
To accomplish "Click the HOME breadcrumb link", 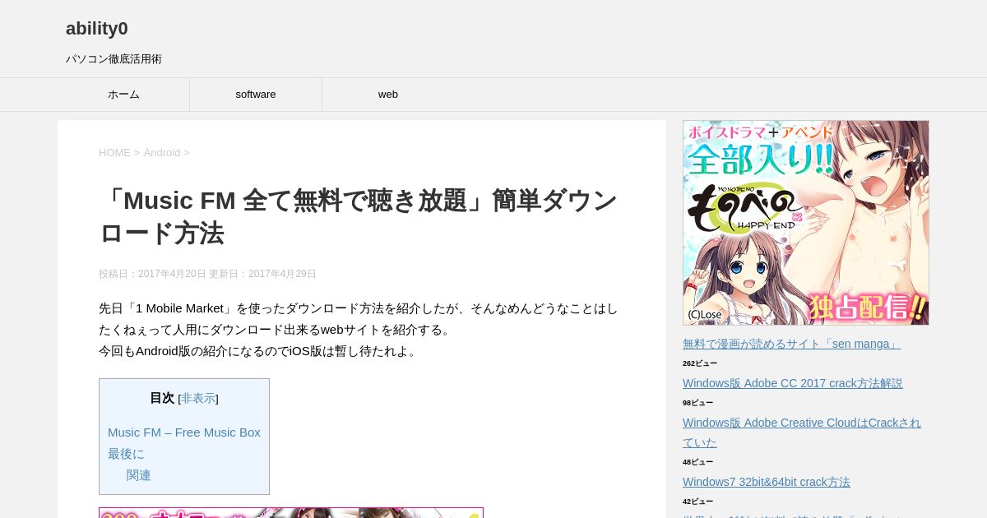I will [114, 152].
